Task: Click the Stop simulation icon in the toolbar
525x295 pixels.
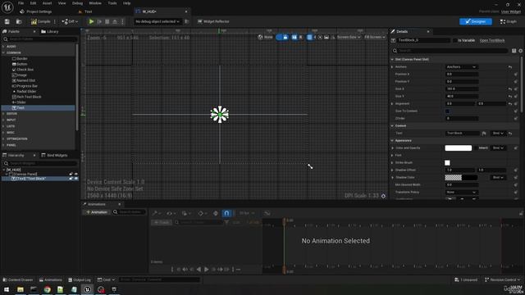Action: [x=107, y=21]
